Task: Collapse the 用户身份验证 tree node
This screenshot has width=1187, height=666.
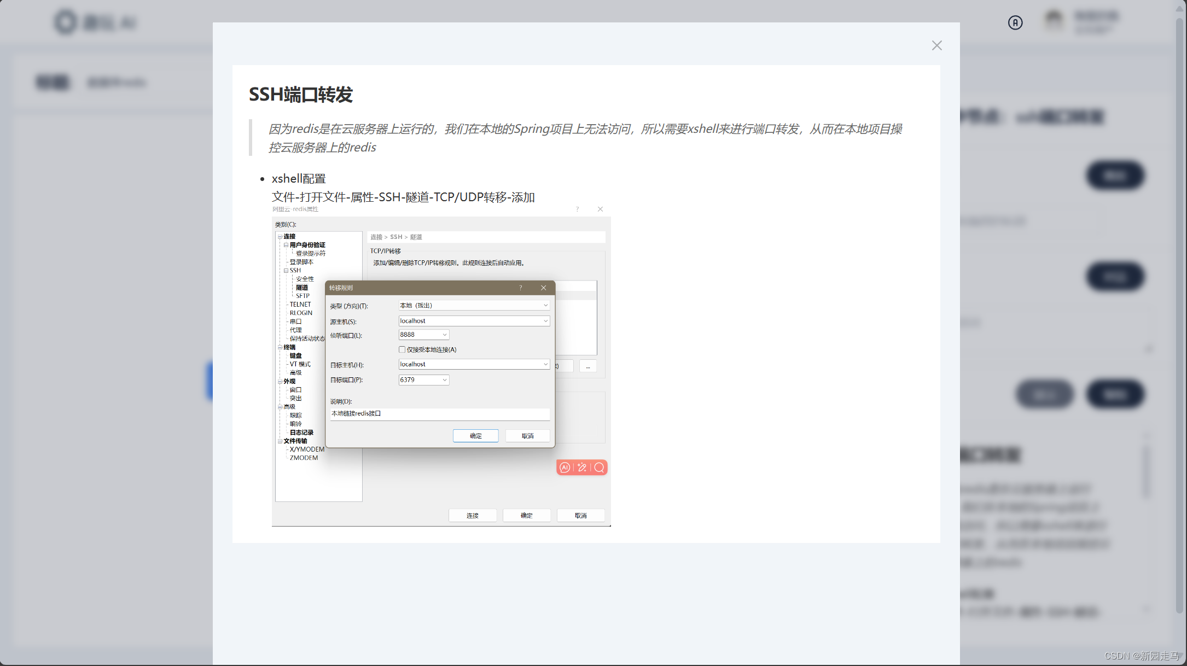Action: point(286,245)
